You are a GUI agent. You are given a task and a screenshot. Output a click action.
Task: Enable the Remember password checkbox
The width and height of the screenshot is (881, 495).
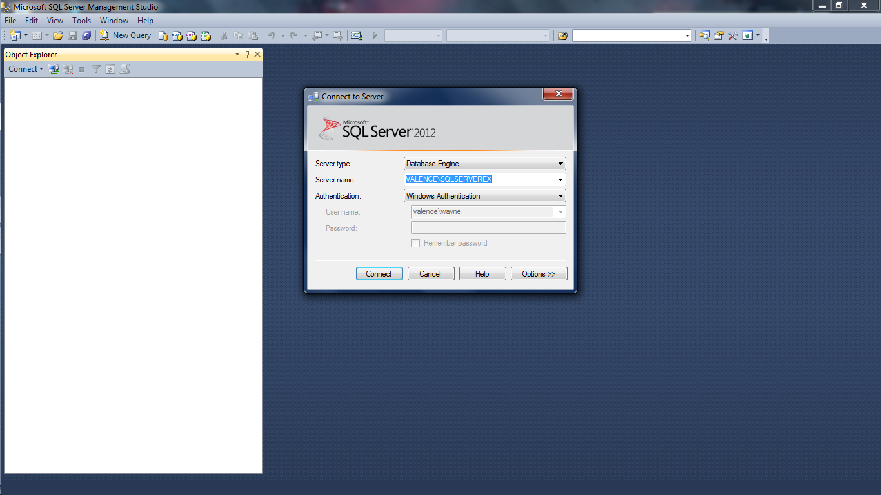416,243
